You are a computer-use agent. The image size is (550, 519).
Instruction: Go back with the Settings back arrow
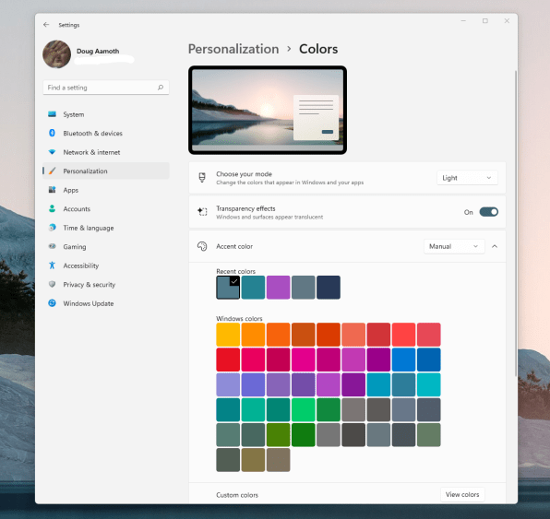(46, 25)
